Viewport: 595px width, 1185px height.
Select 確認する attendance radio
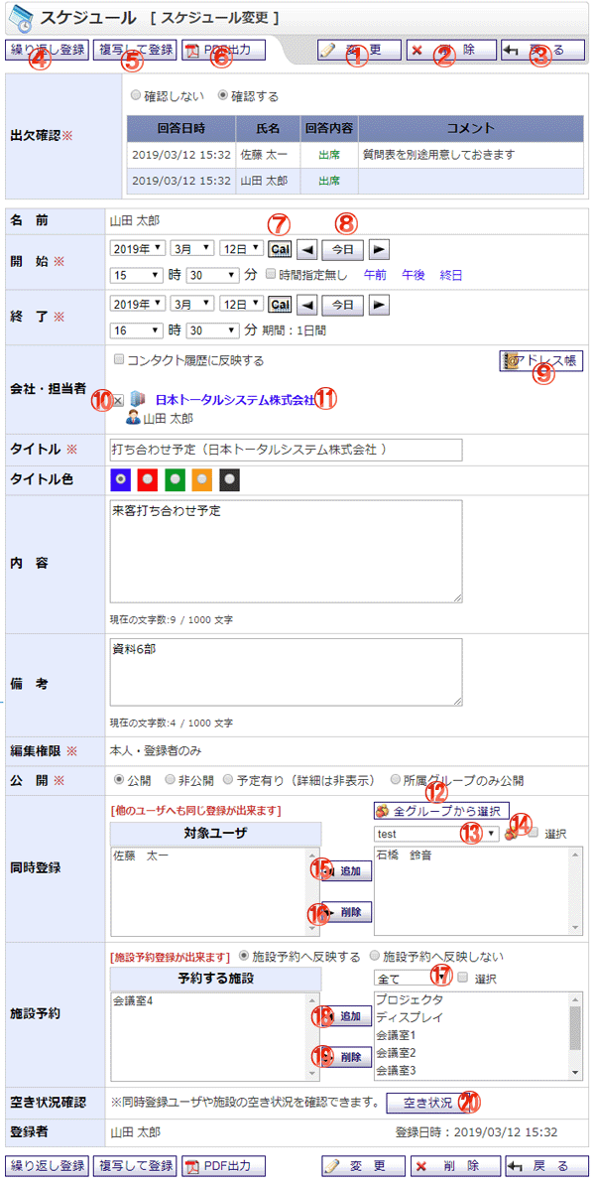(x=223, y=96)
